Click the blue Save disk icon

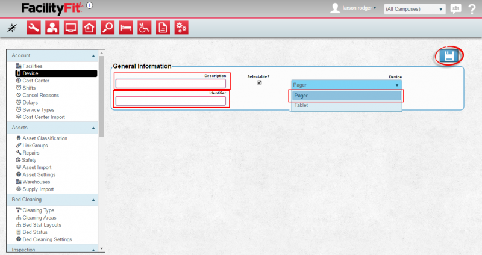click(x=448, y=56)
